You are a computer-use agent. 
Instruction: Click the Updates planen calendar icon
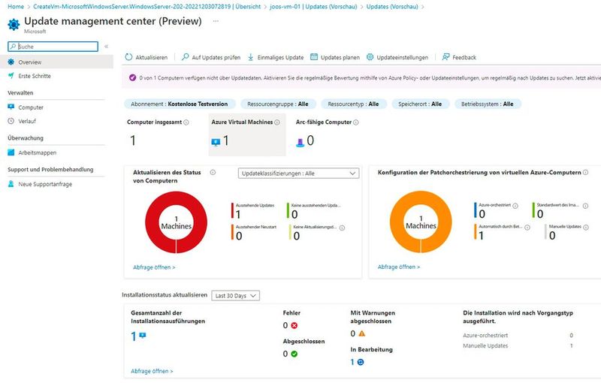pyautogui.click(x=314, y=57)
